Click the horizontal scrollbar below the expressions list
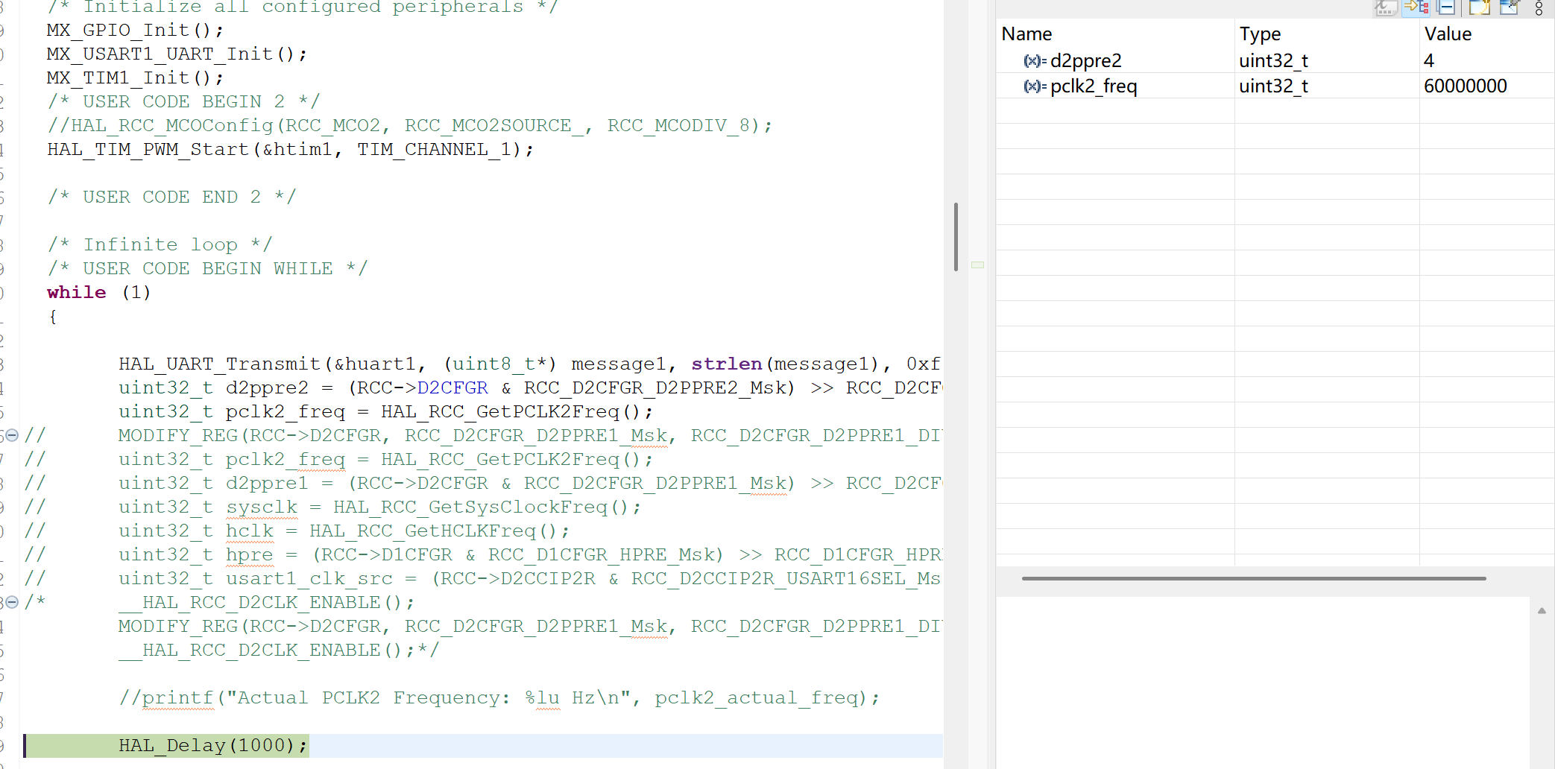Image resolution: width=1555 pixels, height=769 pixels. (x=1252, y=578)
